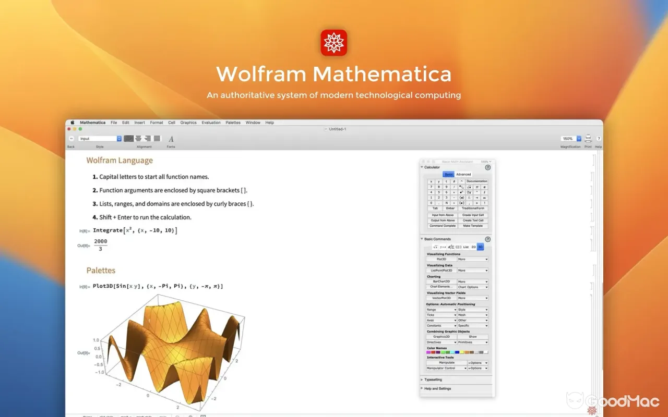Select the matrix commands category
The width and height of the screenshot is (668, 417).
tap(458, 247)
